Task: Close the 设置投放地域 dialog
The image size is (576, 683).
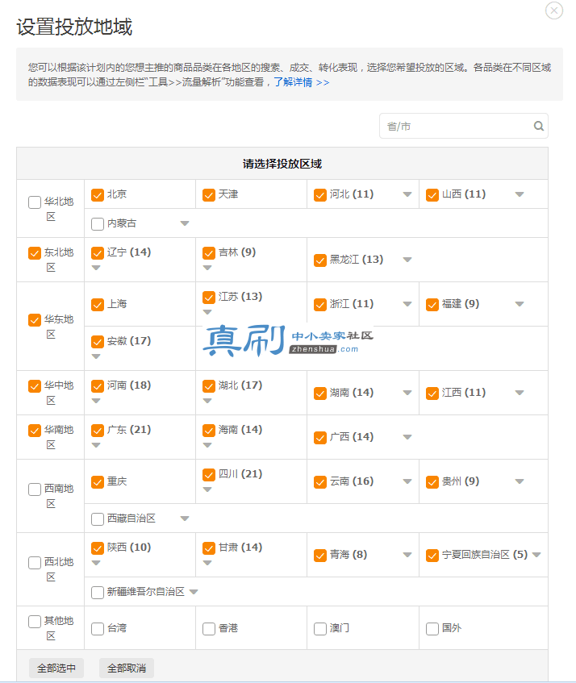Action: point(553,10)
